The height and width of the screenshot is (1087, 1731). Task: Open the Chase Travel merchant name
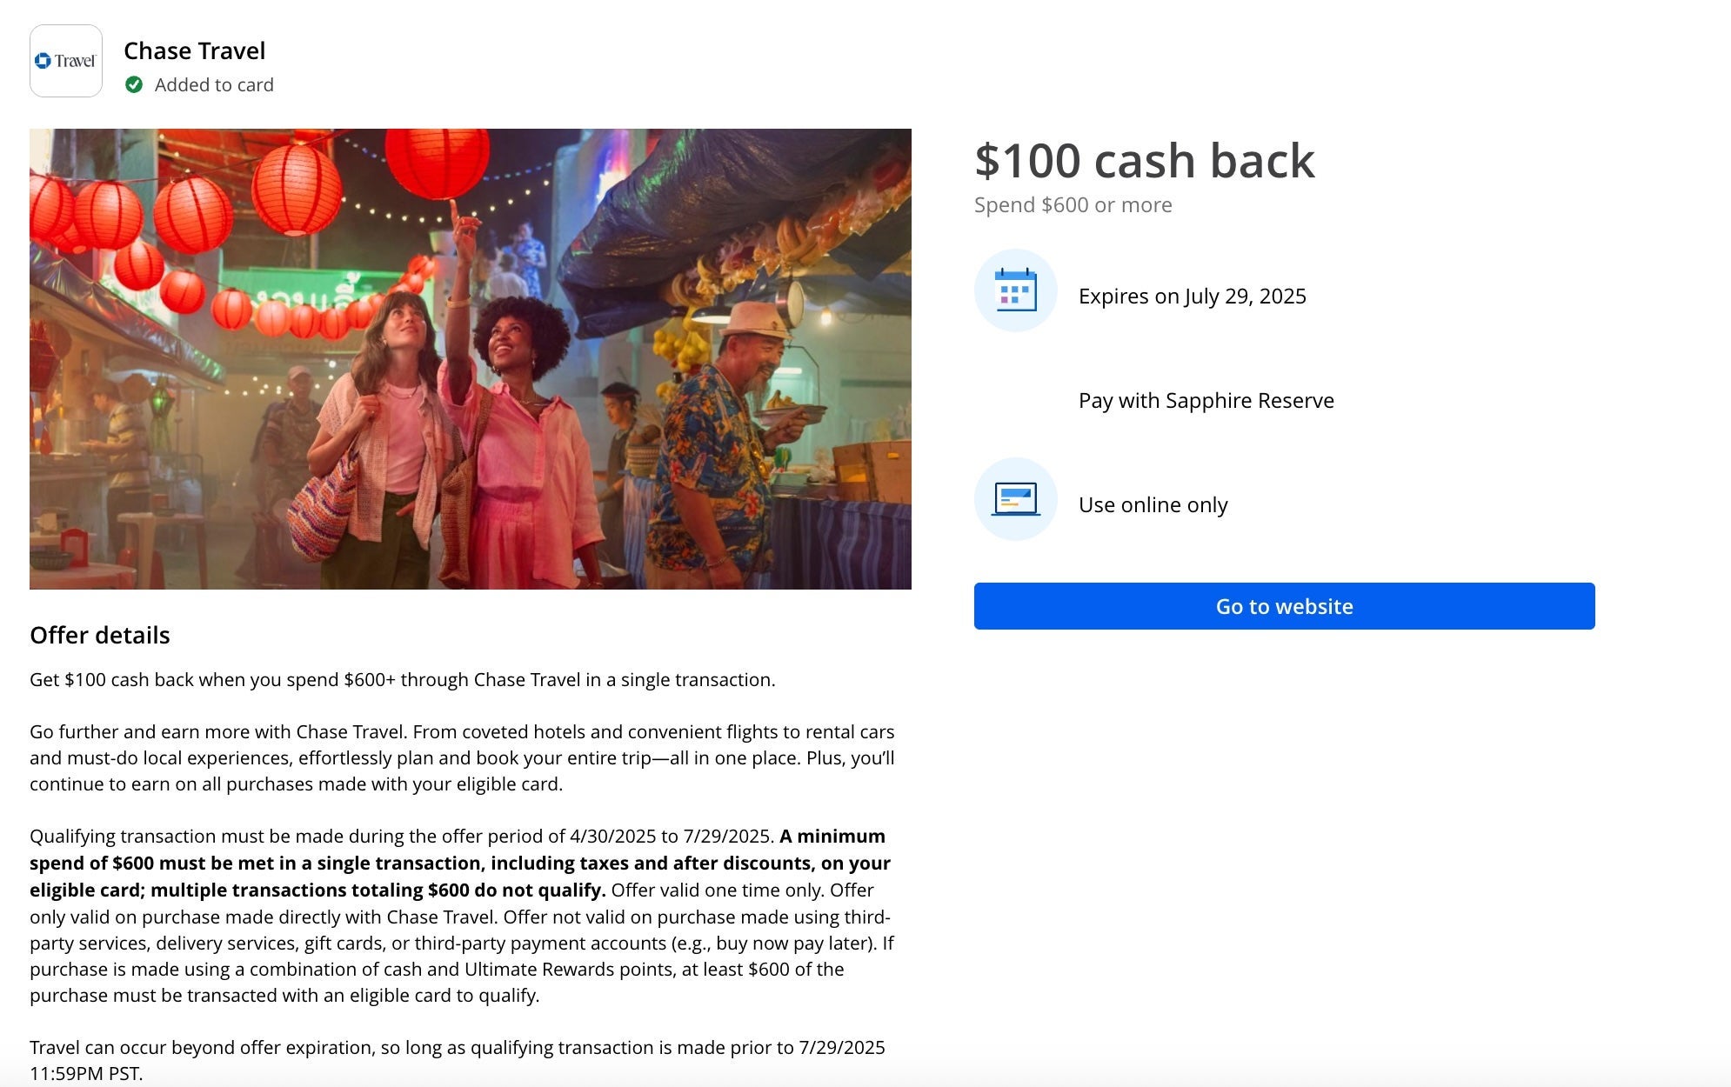pyautogui.click(x=194, y=50)
